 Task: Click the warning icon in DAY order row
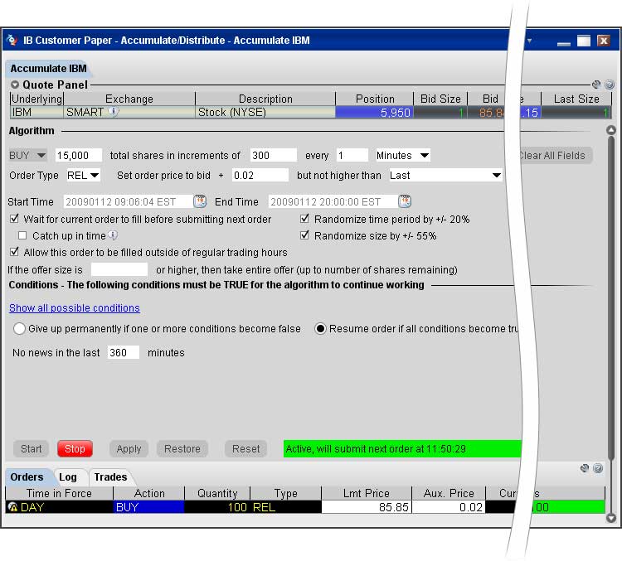pyautogui.click(x=12, y=507)
